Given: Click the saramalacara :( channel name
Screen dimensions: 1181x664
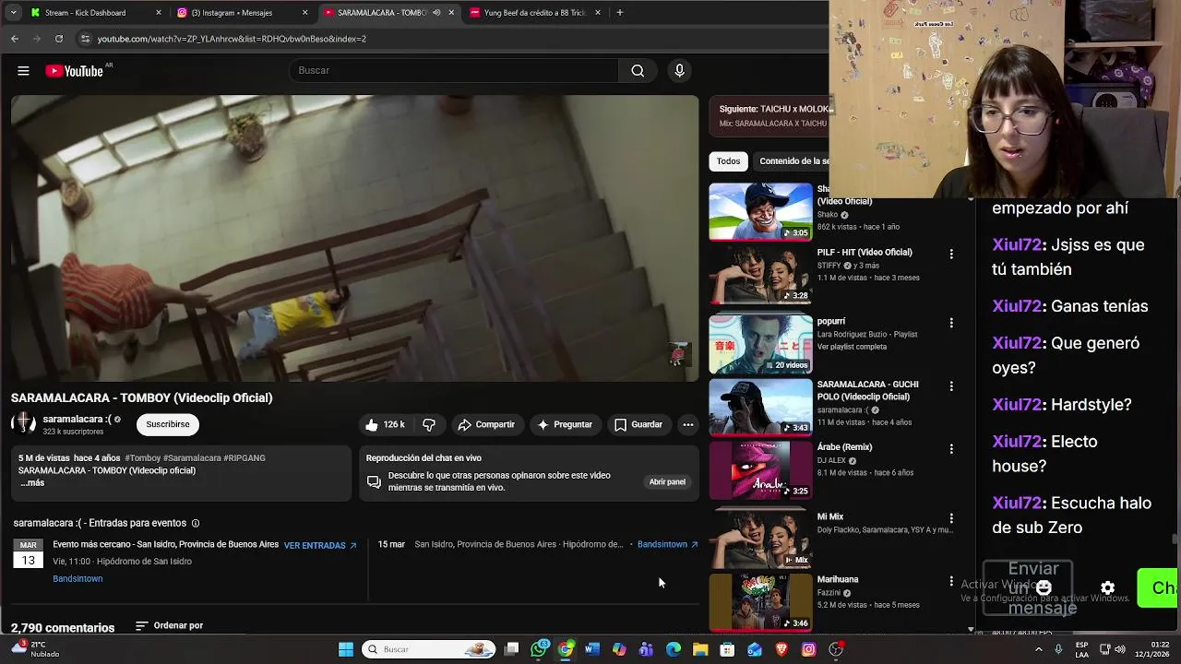Looking at the screenshot, I should 77,419.
